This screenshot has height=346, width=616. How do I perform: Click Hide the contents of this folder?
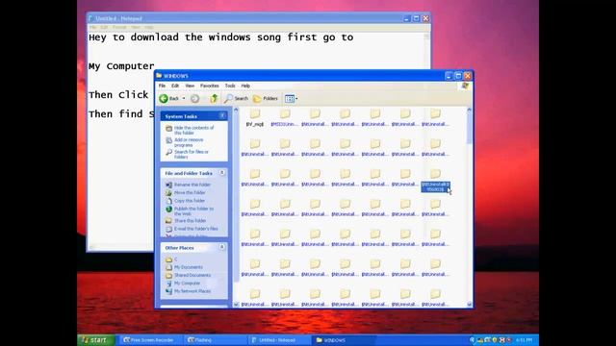[193, 131]
